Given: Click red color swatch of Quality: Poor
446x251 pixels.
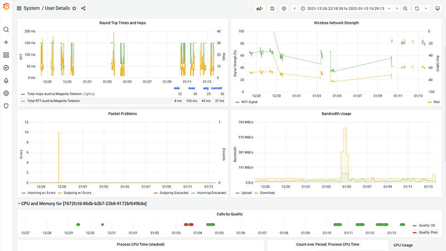Looking at the screenshot, I should (414, 233).
